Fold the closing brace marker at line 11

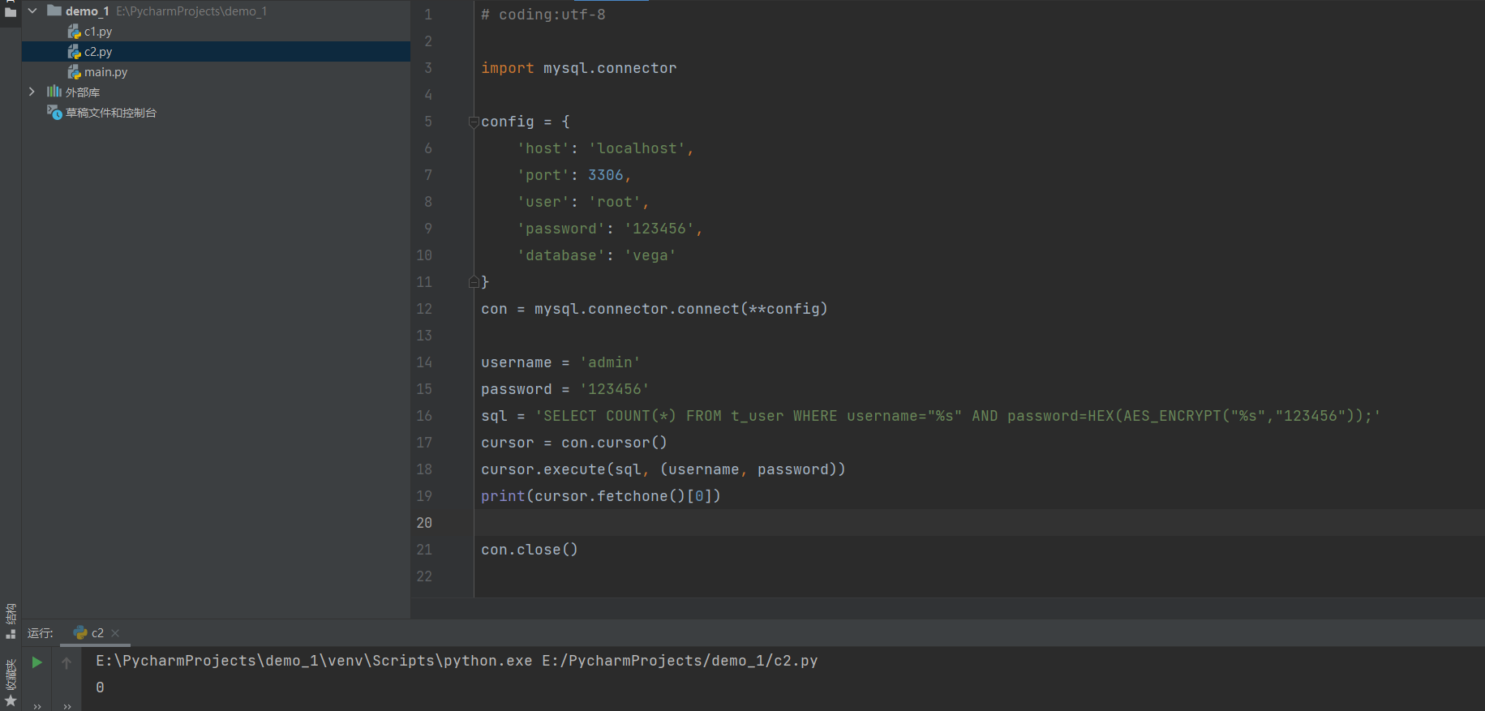(x=474, y=282)
